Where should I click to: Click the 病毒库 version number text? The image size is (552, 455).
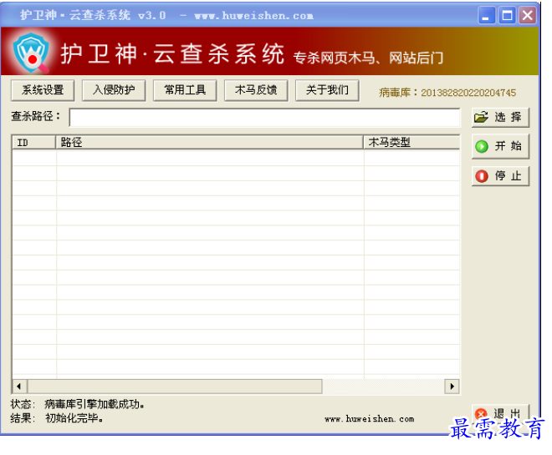click(468, 93)
